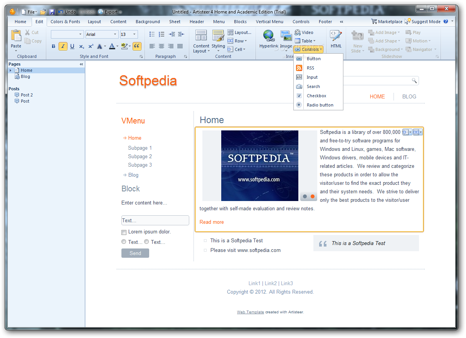
Task: Check the Lorem ipsum dolor checkbox
Action: [124, 232]
